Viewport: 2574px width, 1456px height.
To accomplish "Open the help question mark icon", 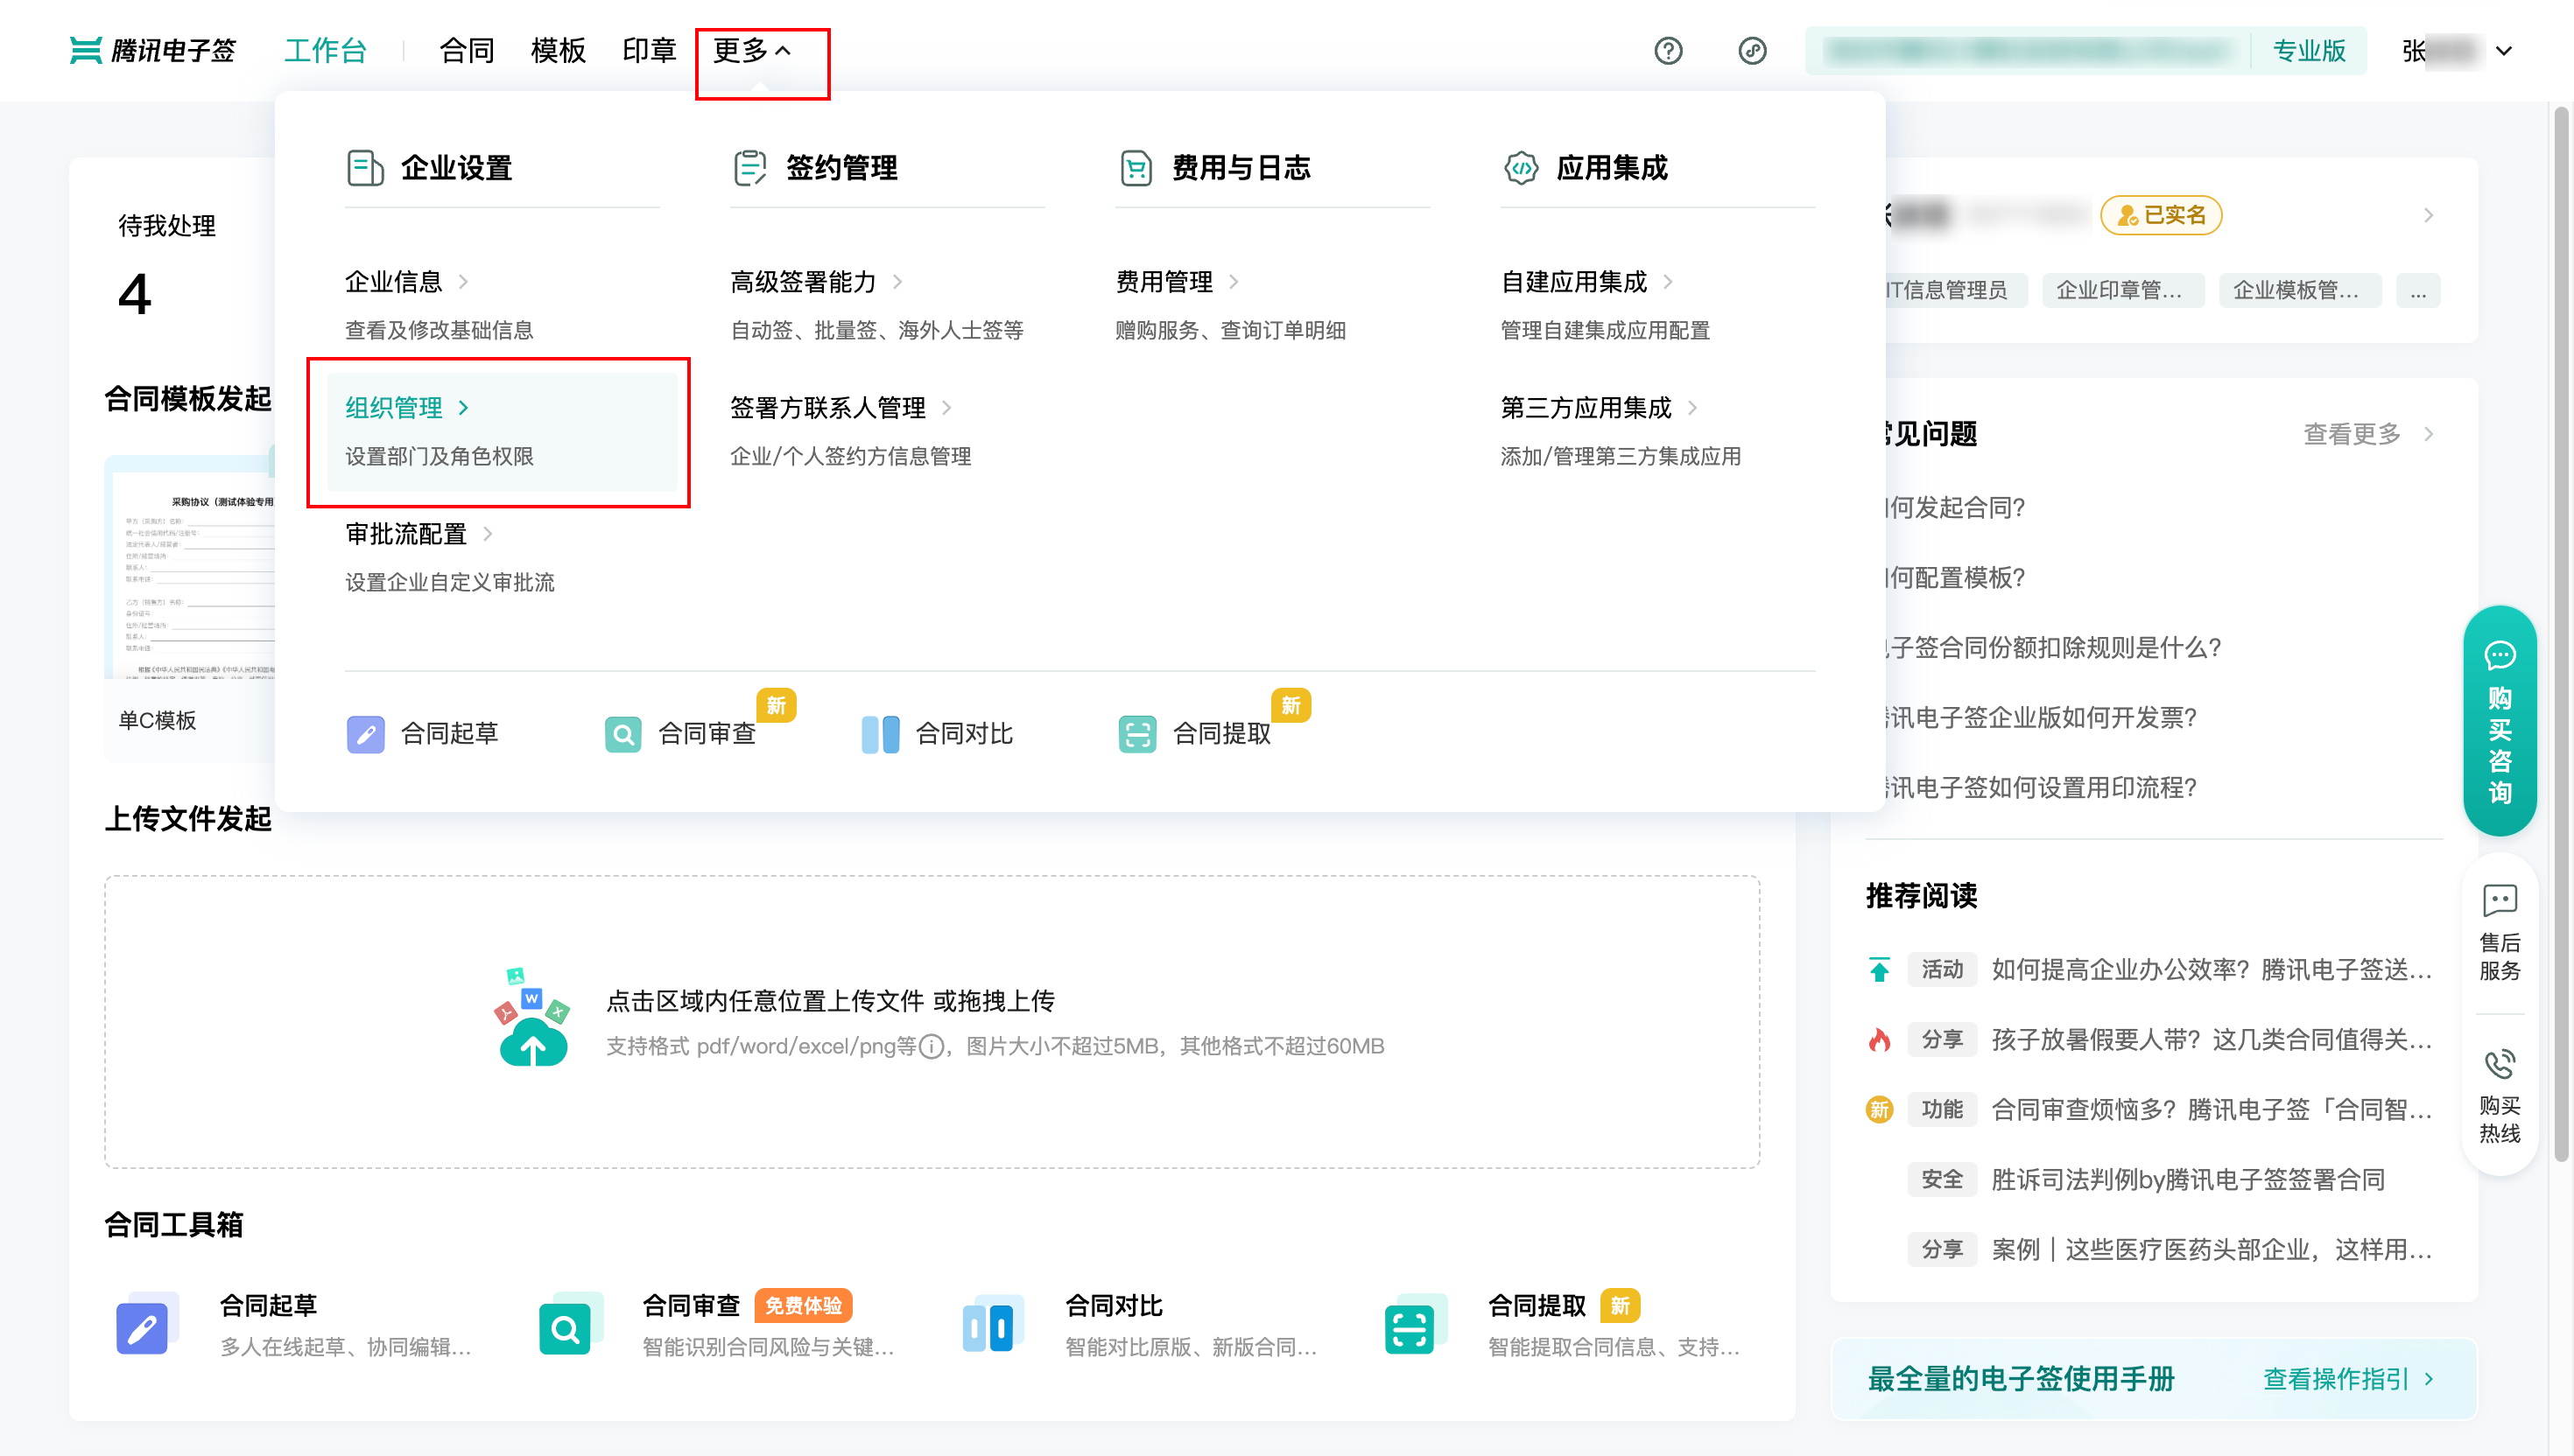I will pyautogui.click(x=1668, y=50).
